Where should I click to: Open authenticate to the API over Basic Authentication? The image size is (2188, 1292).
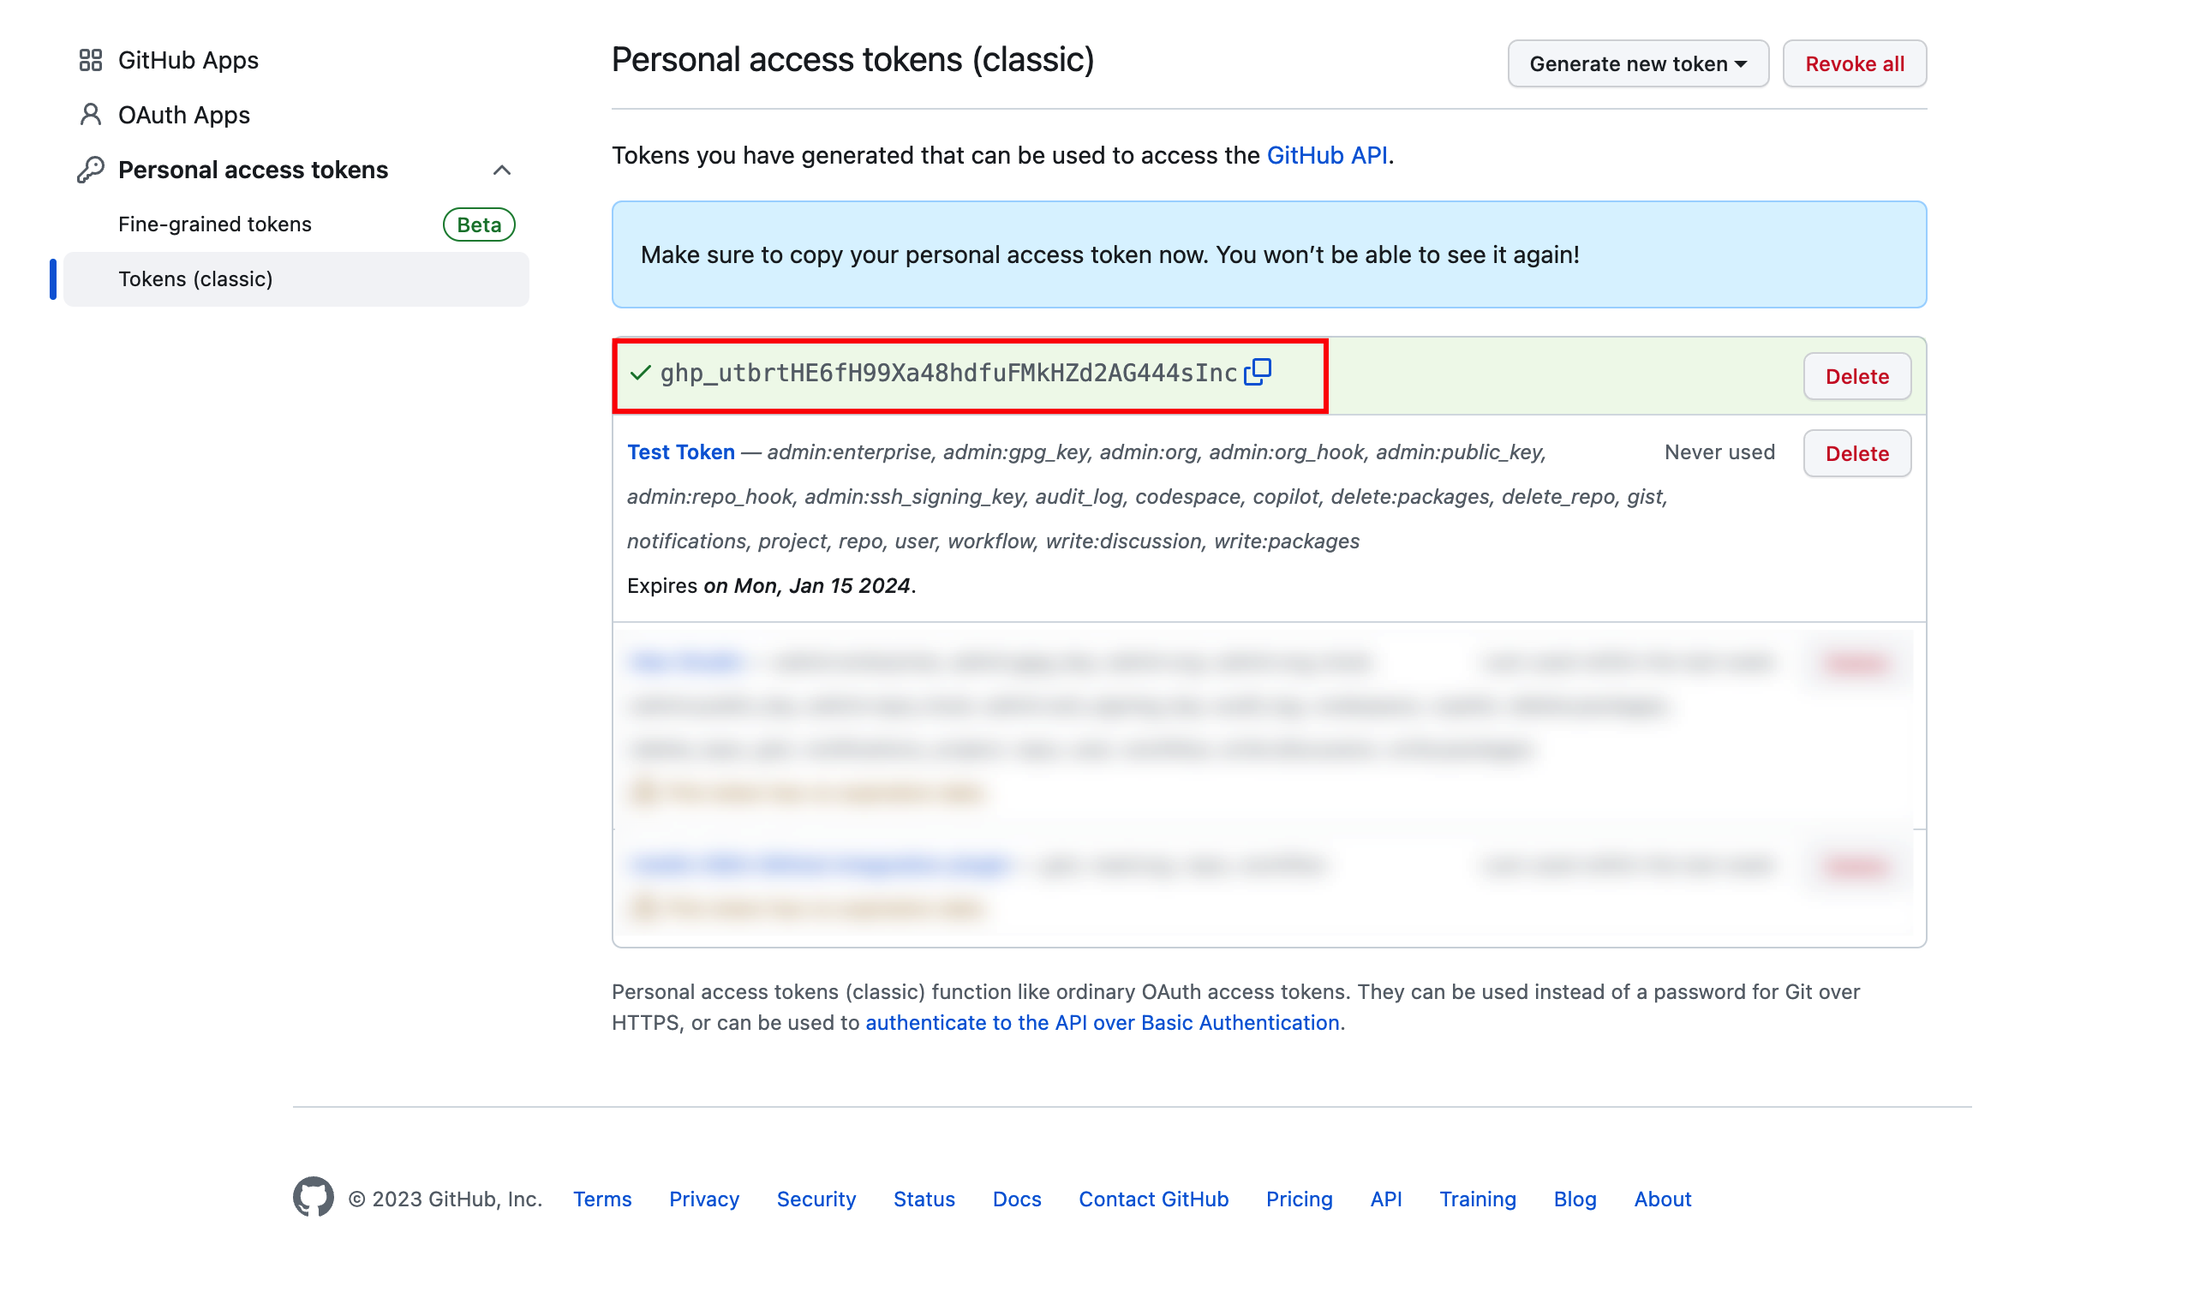(1102, 1022)
